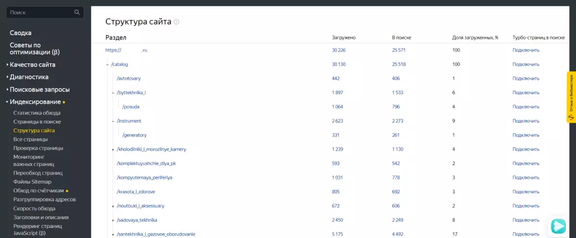Viewport: 576px width, 238px height.
Task: Expand the Диагностика menu
Action: (29, 77)
